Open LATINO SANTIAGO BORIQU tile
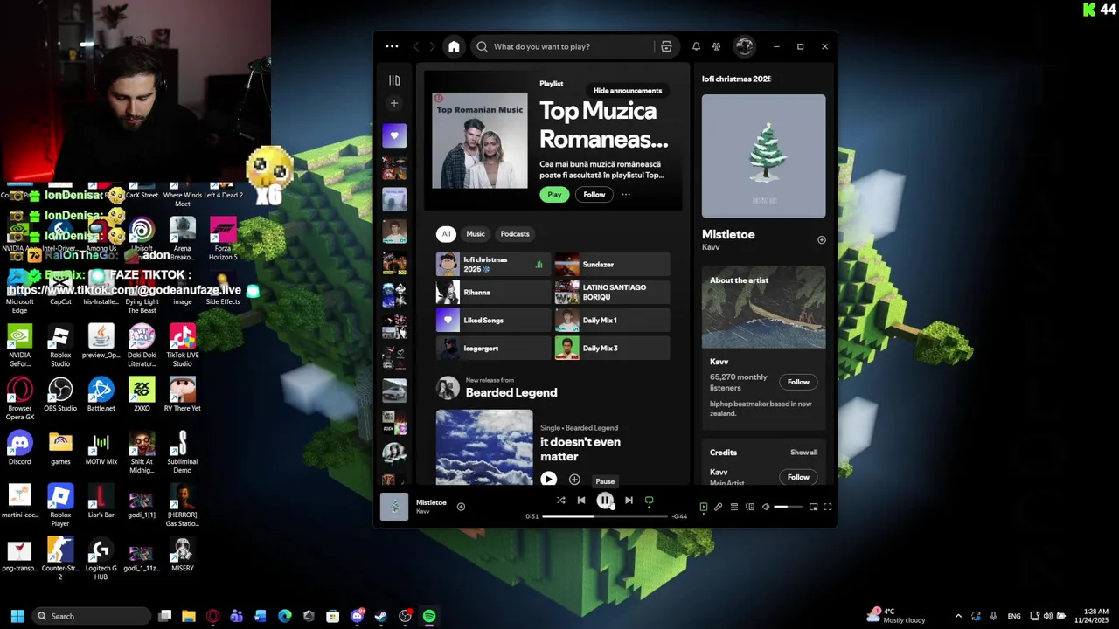Screen dimensions: 1119x629 click(x=612, y=293)
